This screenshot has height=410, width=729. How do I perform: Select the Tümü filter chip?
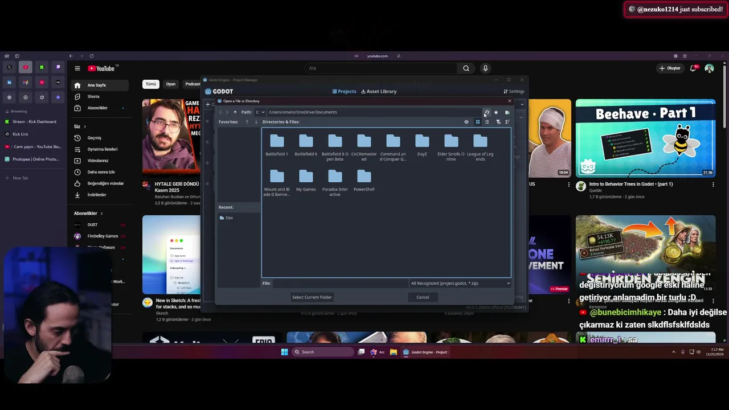pos(151,84)
